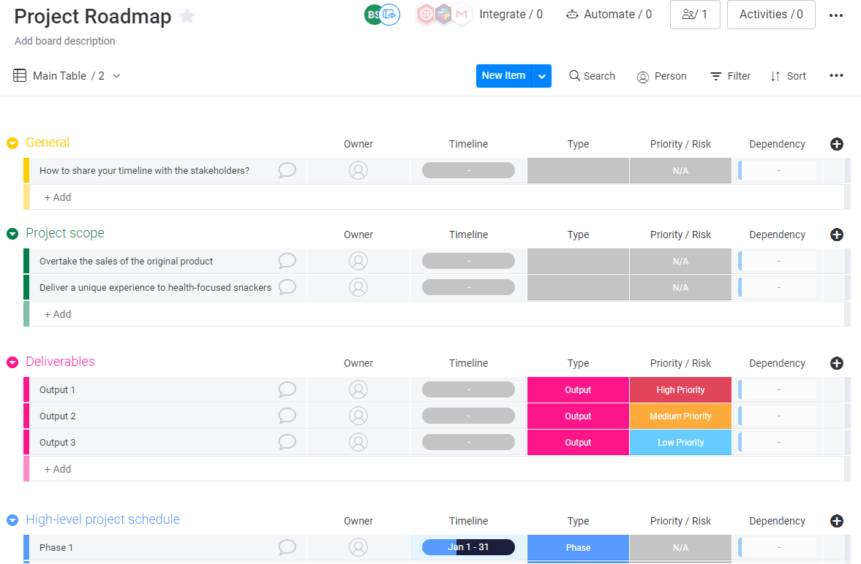Screen dimensions: 861x564
Task: Open conversation for Output 1
Action: coord(287,389)
